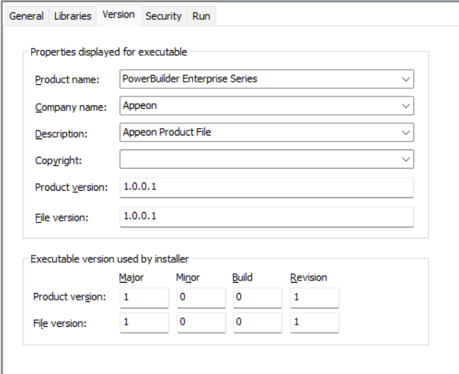Viewport: 459px width, 374px height.
Task: Switch to the General tab
Action: click(x=26, y=16)
